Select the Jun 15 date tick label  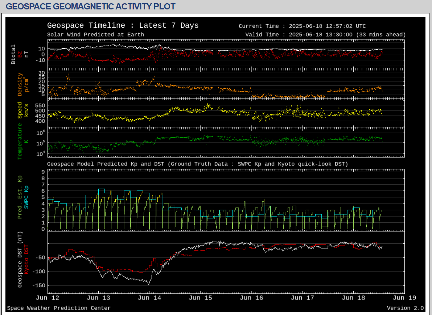point(200,298)
